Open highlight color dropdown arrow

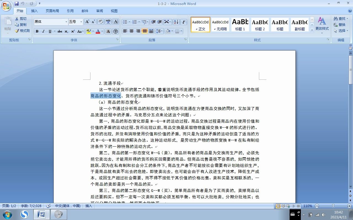(93, 31)
